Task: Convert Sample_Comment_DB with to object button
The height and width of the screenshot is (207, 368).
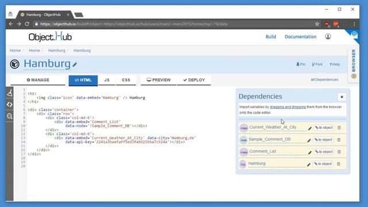Action: point(323,140)
